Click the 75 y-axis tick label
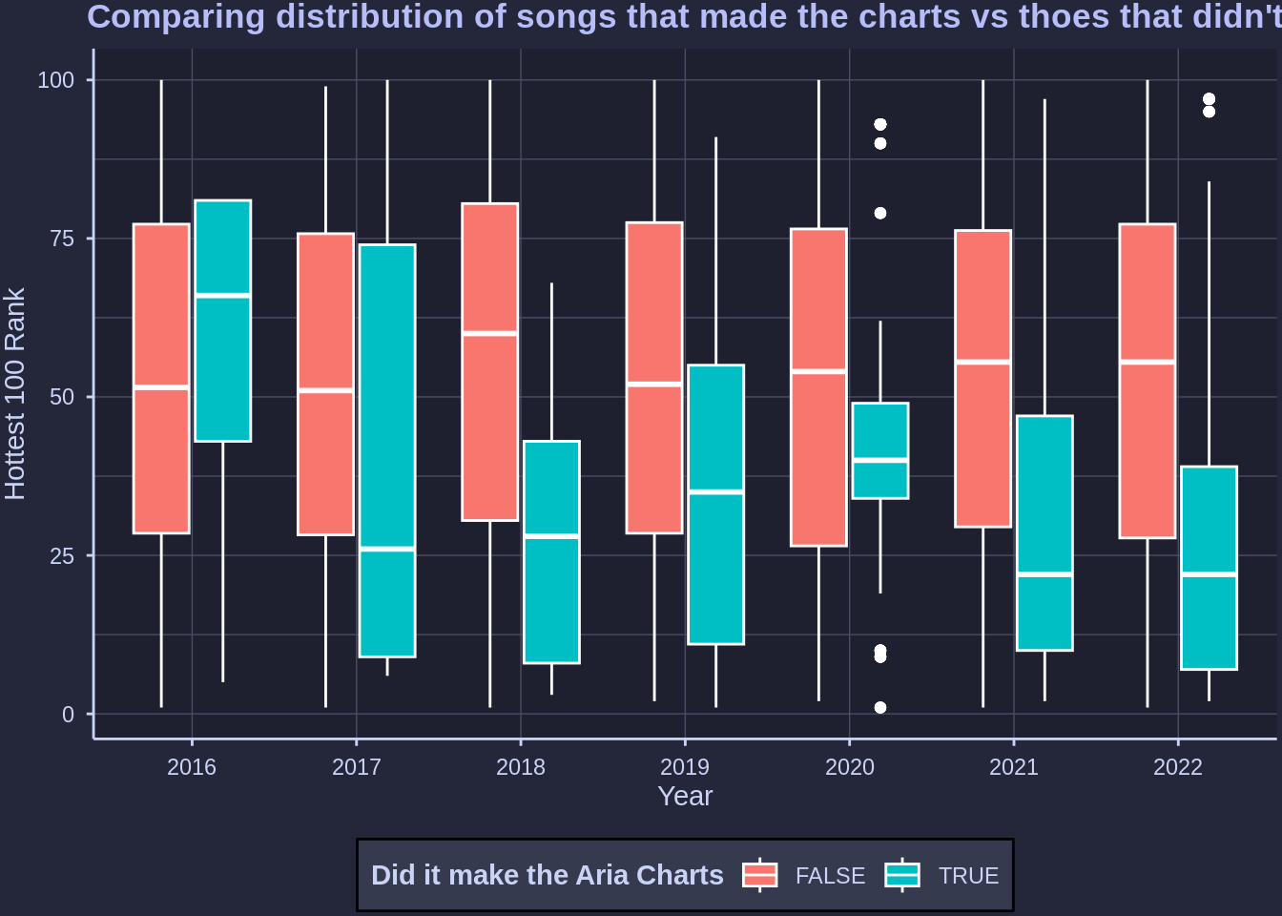 (x=55, y=239)
